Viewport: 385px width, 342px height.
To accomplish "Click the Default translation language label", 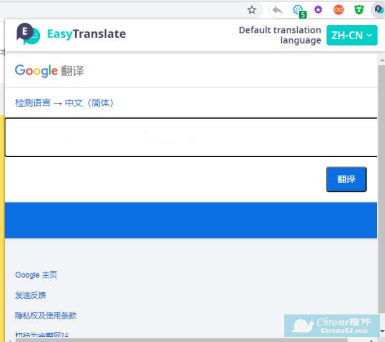I will [280, 35].
